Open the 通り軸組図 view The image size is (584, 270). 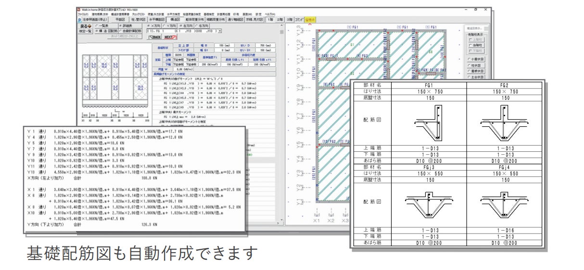(235, 19)
